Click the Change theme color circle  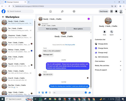tap(96, 48)
